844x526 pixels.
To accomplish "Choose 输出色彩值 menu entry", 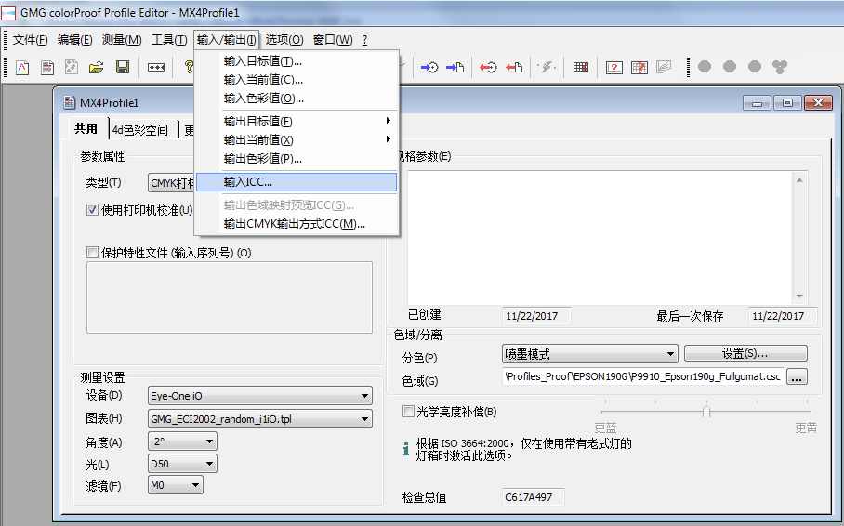I will click(x=297, y=158).
